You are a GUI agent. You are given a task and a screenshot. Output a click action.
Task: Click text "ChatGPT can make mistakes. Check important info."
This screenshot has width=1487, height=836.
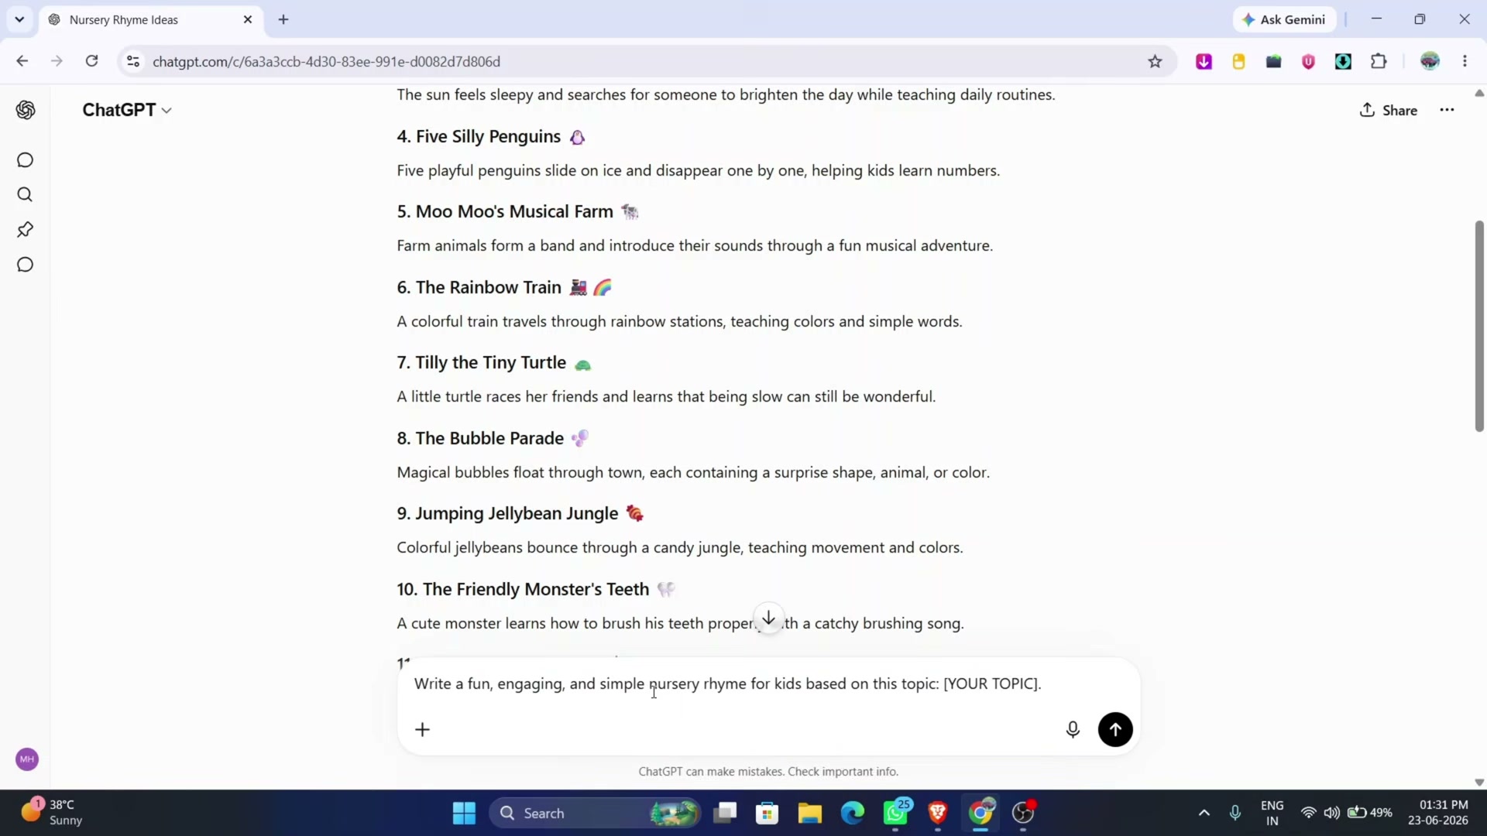click(768, 772)
